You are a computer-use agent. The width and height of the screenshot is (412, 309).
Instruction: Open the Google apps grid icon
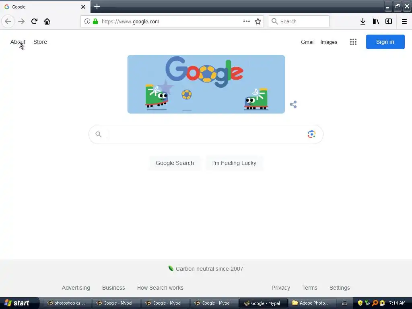coord(353,42)
